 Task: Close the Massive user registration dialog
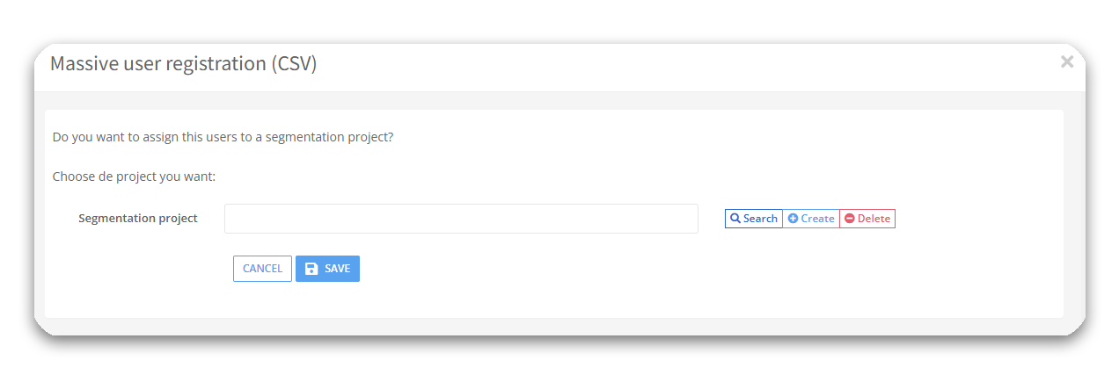1067,61
